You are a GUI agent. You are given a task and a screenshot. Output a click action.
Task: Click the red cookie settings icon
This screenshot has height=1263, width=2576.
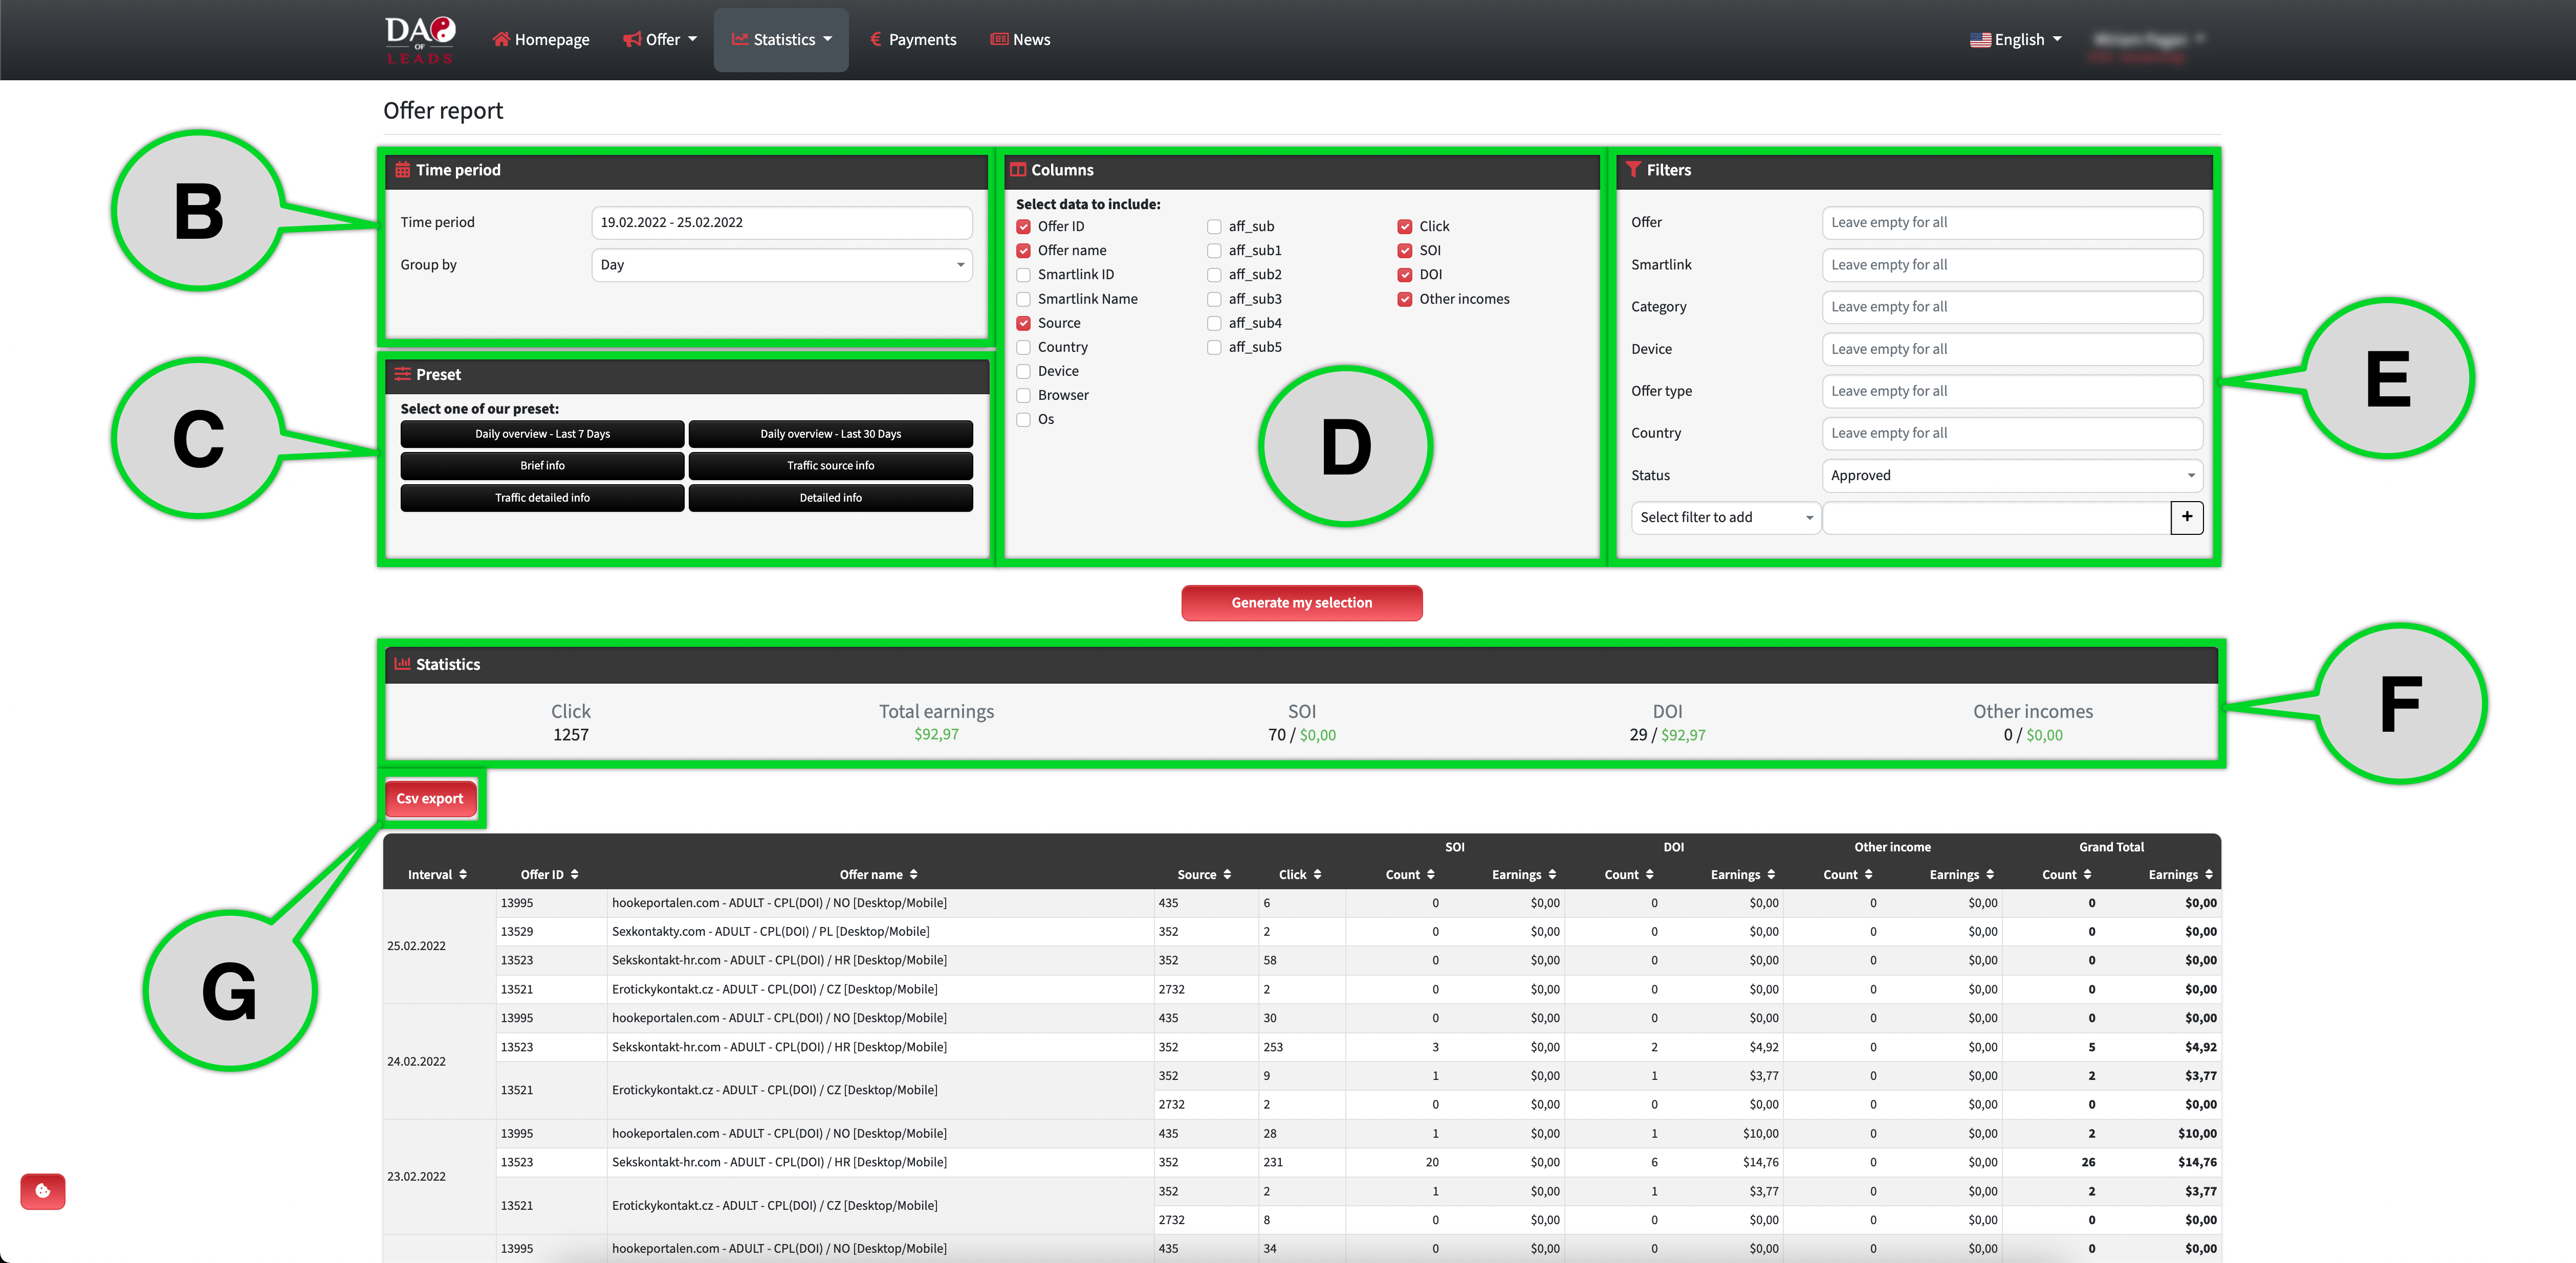pos(43,1190)
